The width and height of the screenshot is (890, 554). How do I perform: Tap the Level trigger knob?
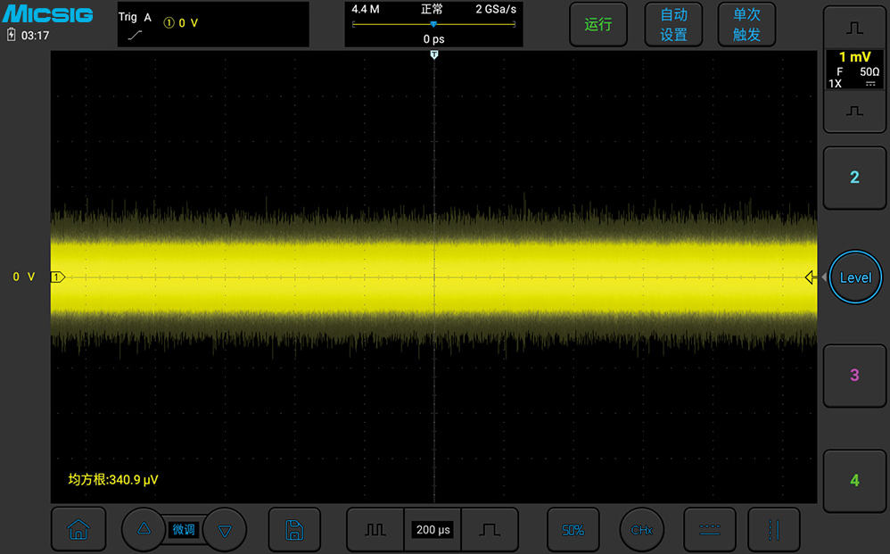[855, 277]
